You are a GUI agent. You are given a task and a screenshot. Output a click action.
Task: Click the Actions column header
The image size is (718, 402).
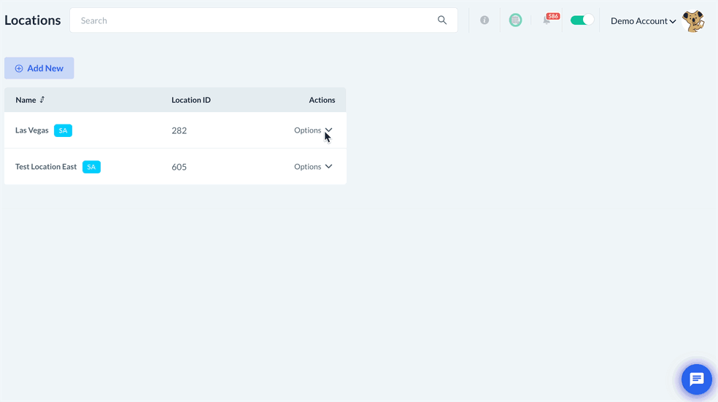[322, 100]
